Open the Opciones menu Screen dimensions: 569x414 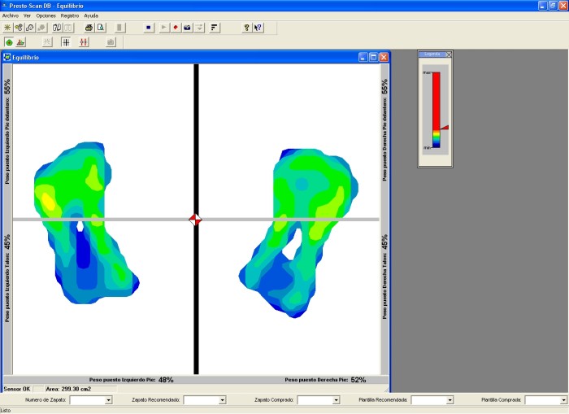click(46, 15)
